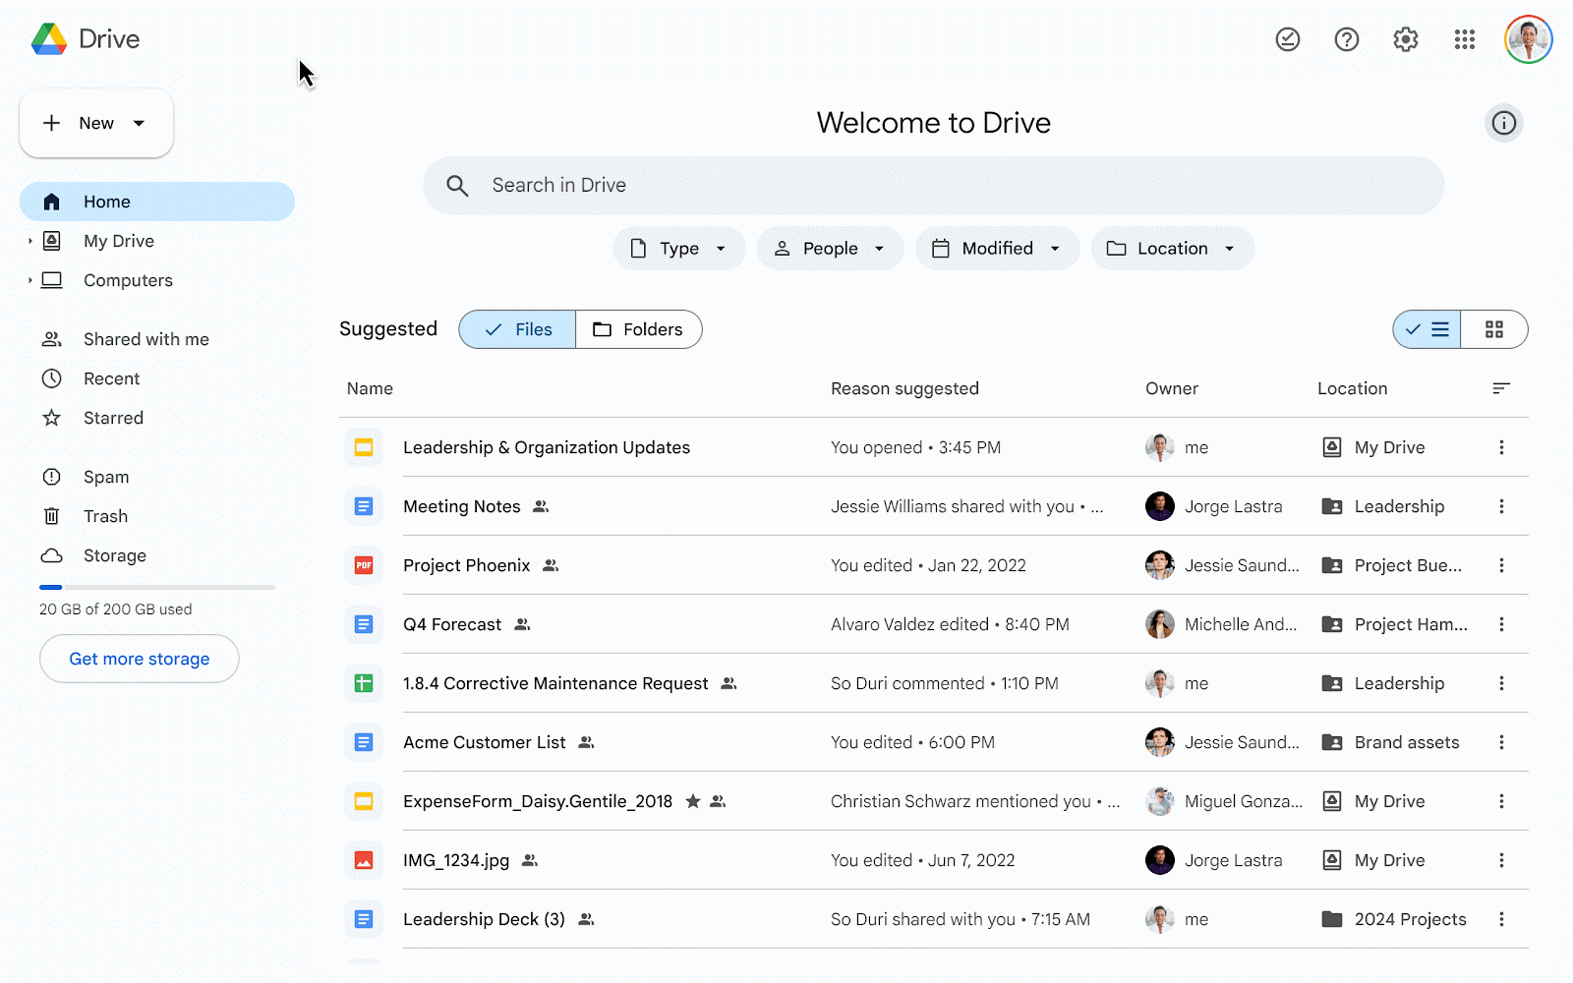Viewport: 1573px width, 983px height.
Task: Expand the My Drive tree item
Action: tap(29, 241)
